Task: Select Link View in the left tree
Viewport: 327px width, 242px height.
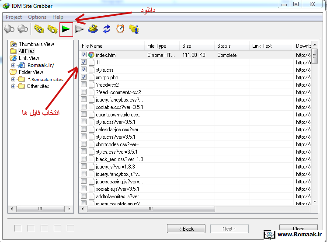Action: point(29,58)
